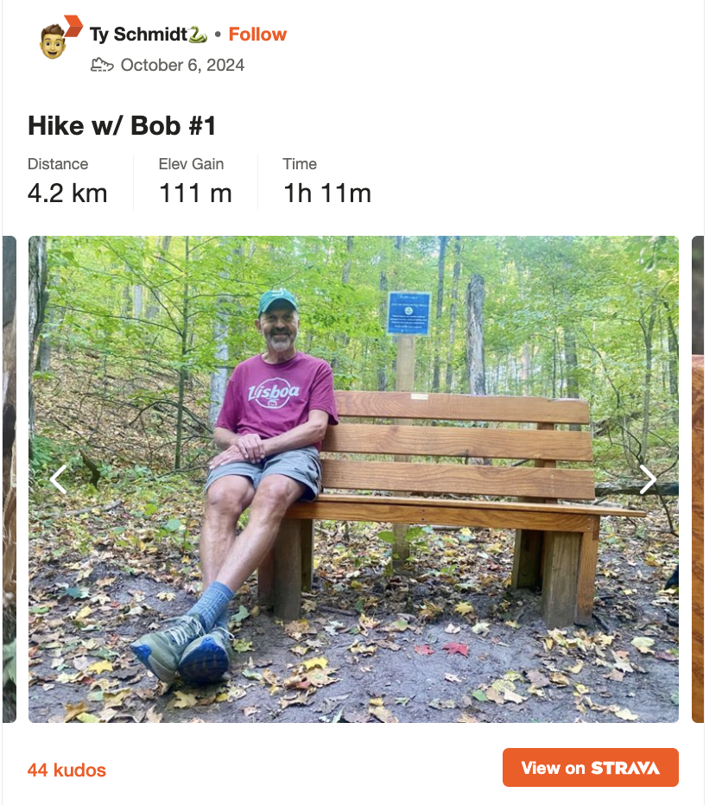Advance to next photo with right chevron

[x=648, y=479]
